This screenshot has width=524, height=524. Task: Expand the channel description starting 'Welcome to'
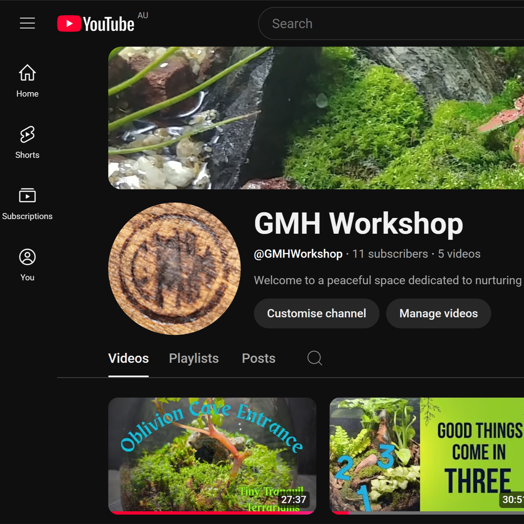[388, 280]
